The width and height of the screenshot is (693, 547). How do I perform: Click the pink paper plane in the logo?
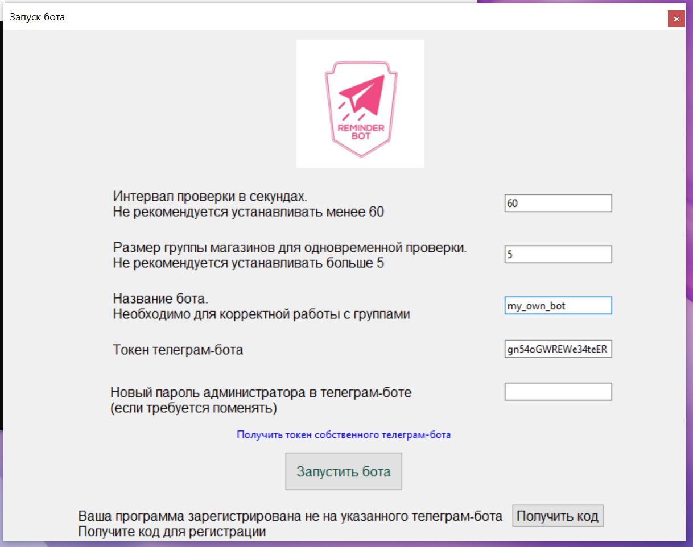tap(361, 95)
